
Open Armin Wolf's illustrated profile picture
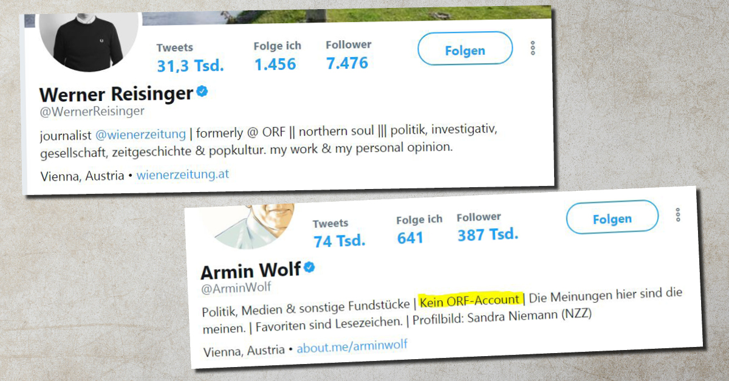tap(250, 226)
